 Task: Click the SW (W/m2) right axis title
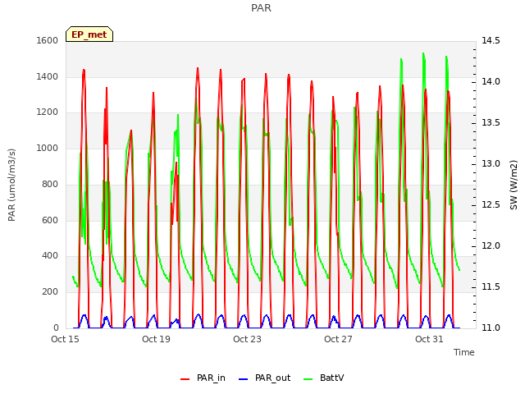(514, 185)
